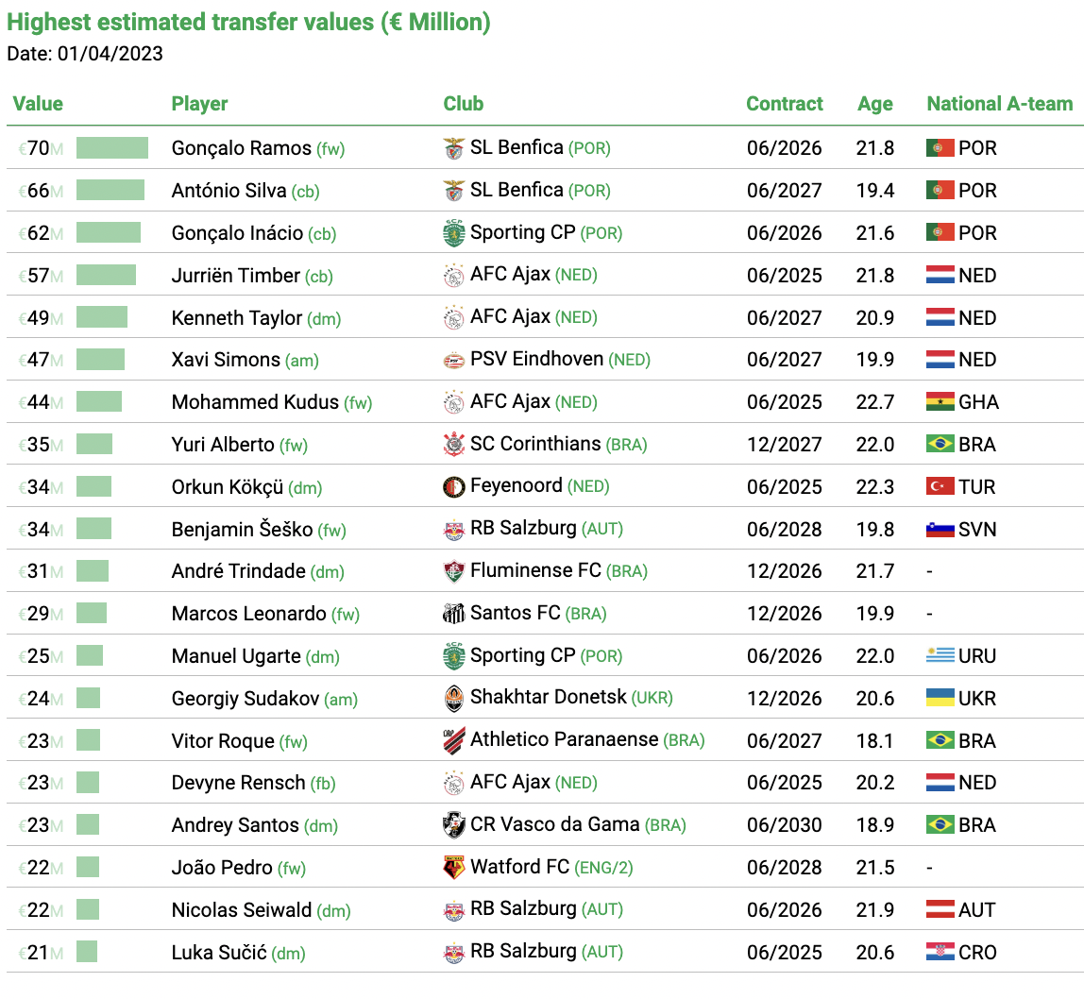Click the SC Corinthians club crest
This screenshot has height=999, width=1084.
point(453,445)
